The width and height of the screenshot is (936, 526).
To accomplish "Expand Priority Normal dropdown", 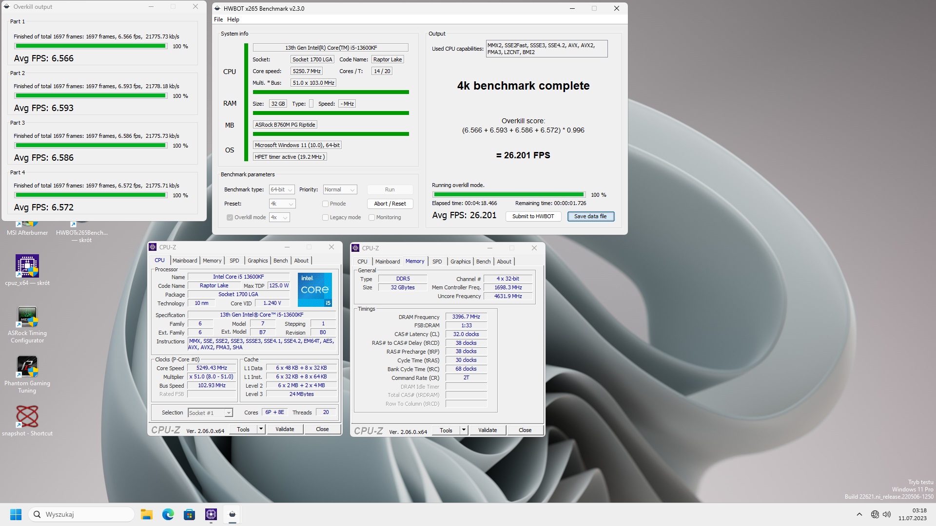I will 340,190.
